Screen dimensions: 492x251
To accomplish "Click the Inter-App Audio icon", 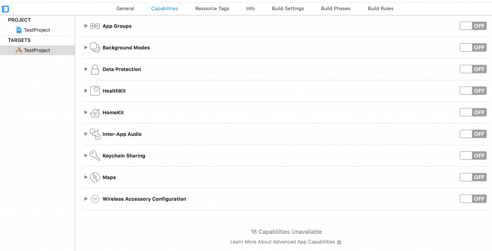I will [95, 134].
